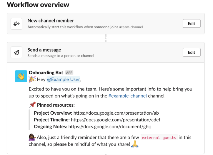Click the party popper emoji
Viewport: 213px width, 155px height.
[32, 79]
